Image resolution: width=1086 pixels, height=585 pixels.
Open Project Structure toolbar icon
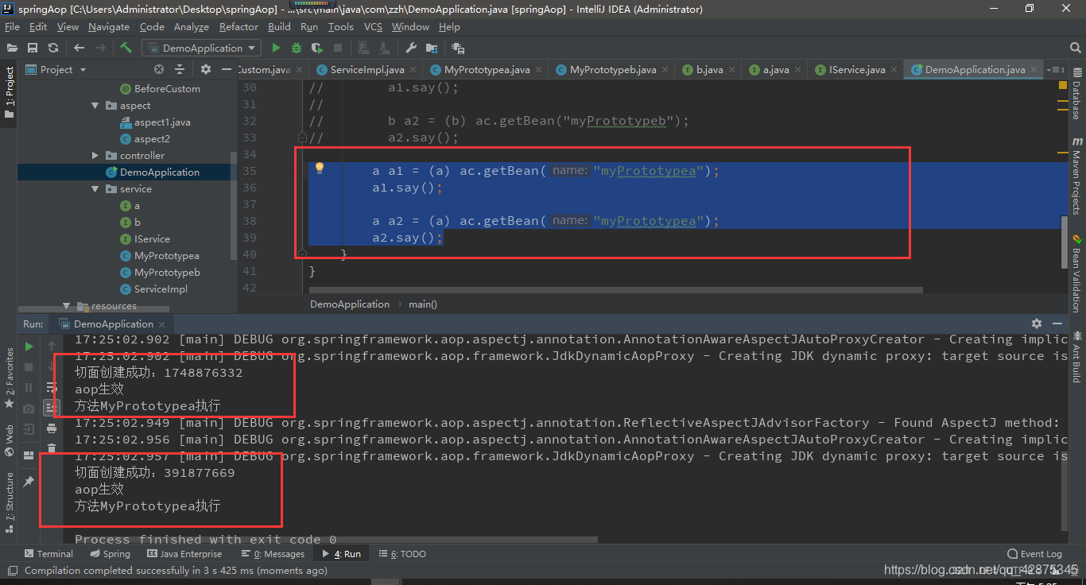click(x=432, y=48)
